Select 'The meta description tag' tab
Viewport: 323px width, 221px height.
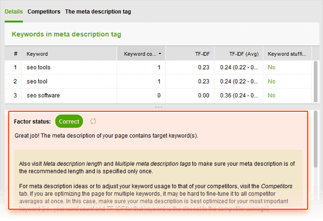click(98, 11)
